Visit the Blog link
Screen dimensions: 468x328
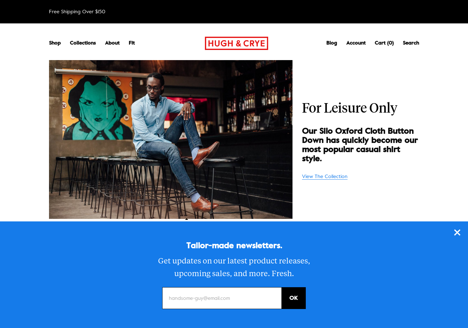click(332, 43)
